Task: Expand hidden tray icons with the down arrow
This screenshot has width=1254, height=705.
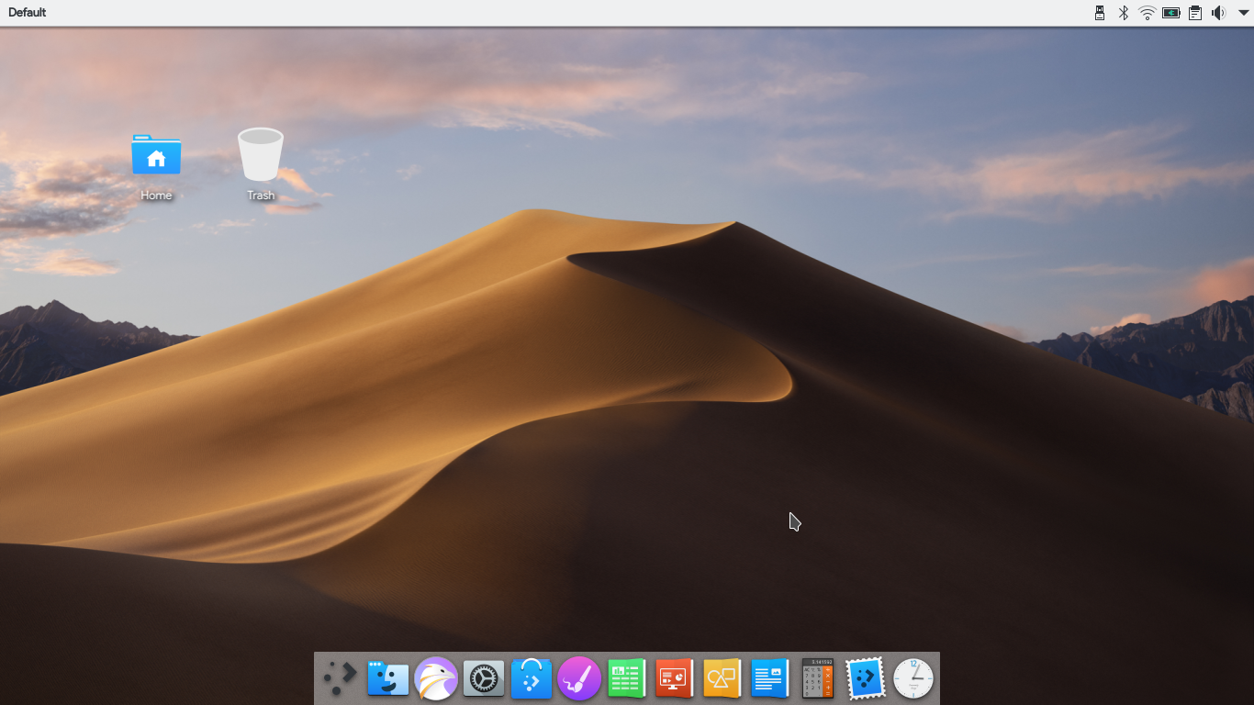Action: (x=1242, y=13)
